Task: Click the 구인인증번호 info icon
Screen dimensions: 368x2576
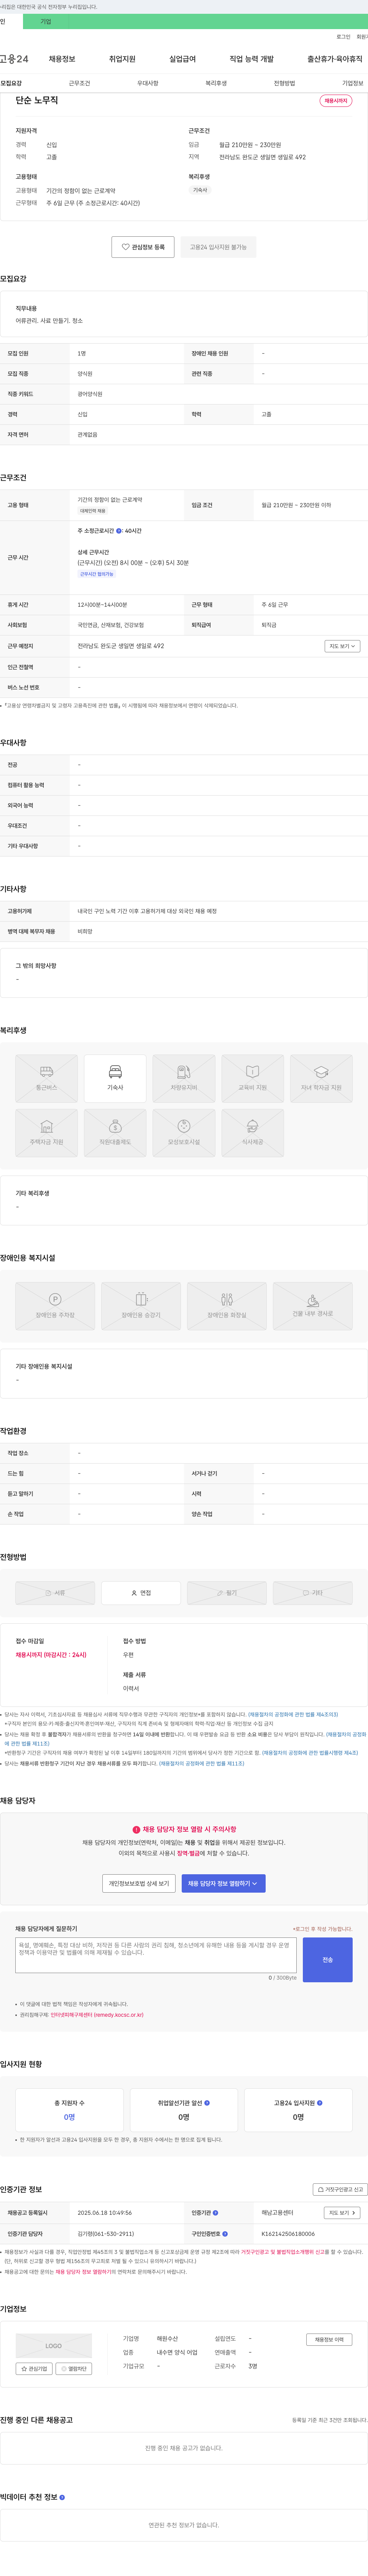Action: (225, 2233)
